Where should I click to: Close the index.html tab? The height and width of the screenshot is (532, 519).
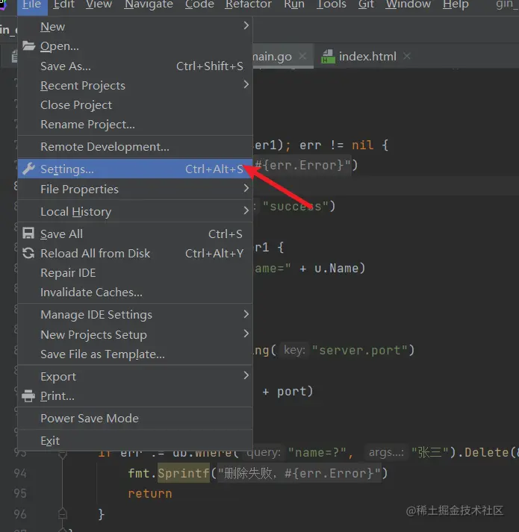(x=406, y=56)
